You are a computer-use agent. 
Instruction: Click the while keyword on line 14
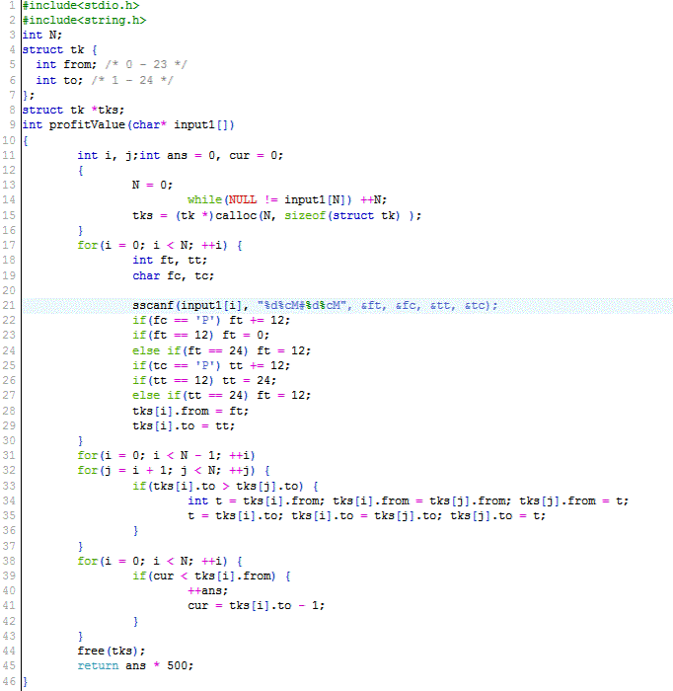[203, 200]
